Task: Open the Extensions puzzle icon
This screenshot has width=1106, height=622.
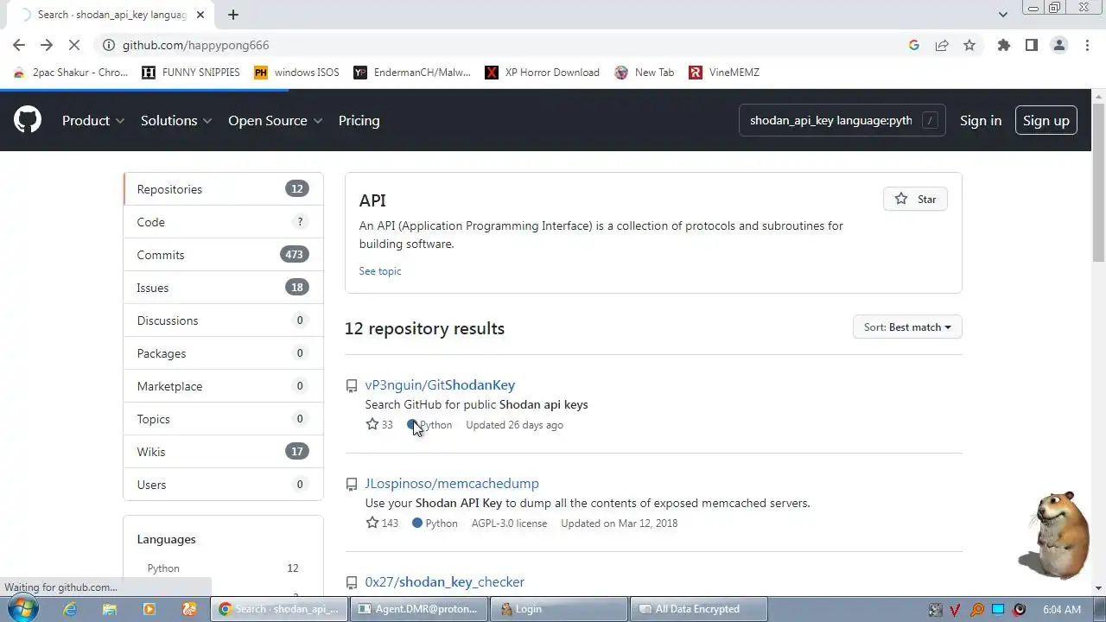Action: coord(1004,45)
